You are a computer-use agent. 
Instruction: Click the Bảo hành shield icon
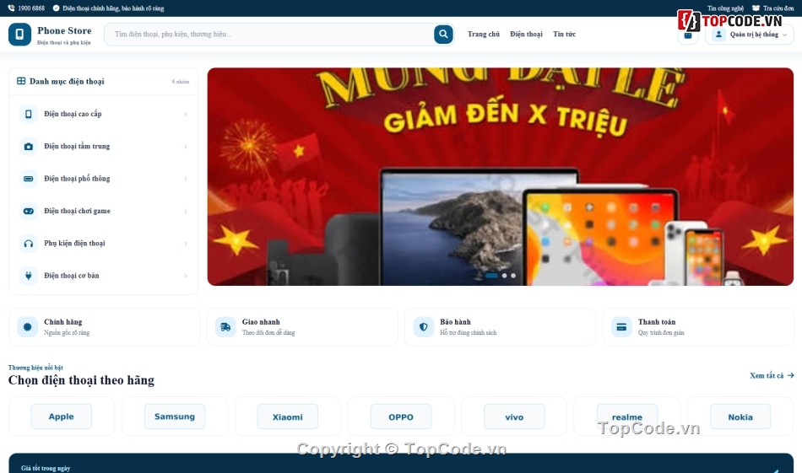(424, 327)
